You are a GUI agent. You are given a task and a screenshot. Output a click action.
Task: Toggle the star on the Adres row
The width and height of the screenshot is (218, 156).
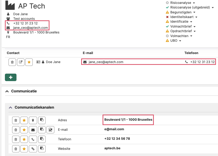[x=24, y=120]
